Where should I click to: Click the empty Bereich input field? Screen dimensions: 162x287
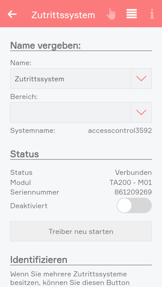point(70,112)
